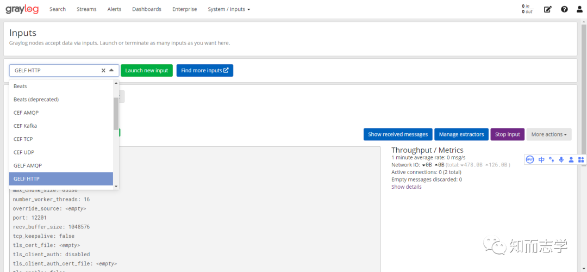Select Beats (deprecated) option

coord(61,100)
